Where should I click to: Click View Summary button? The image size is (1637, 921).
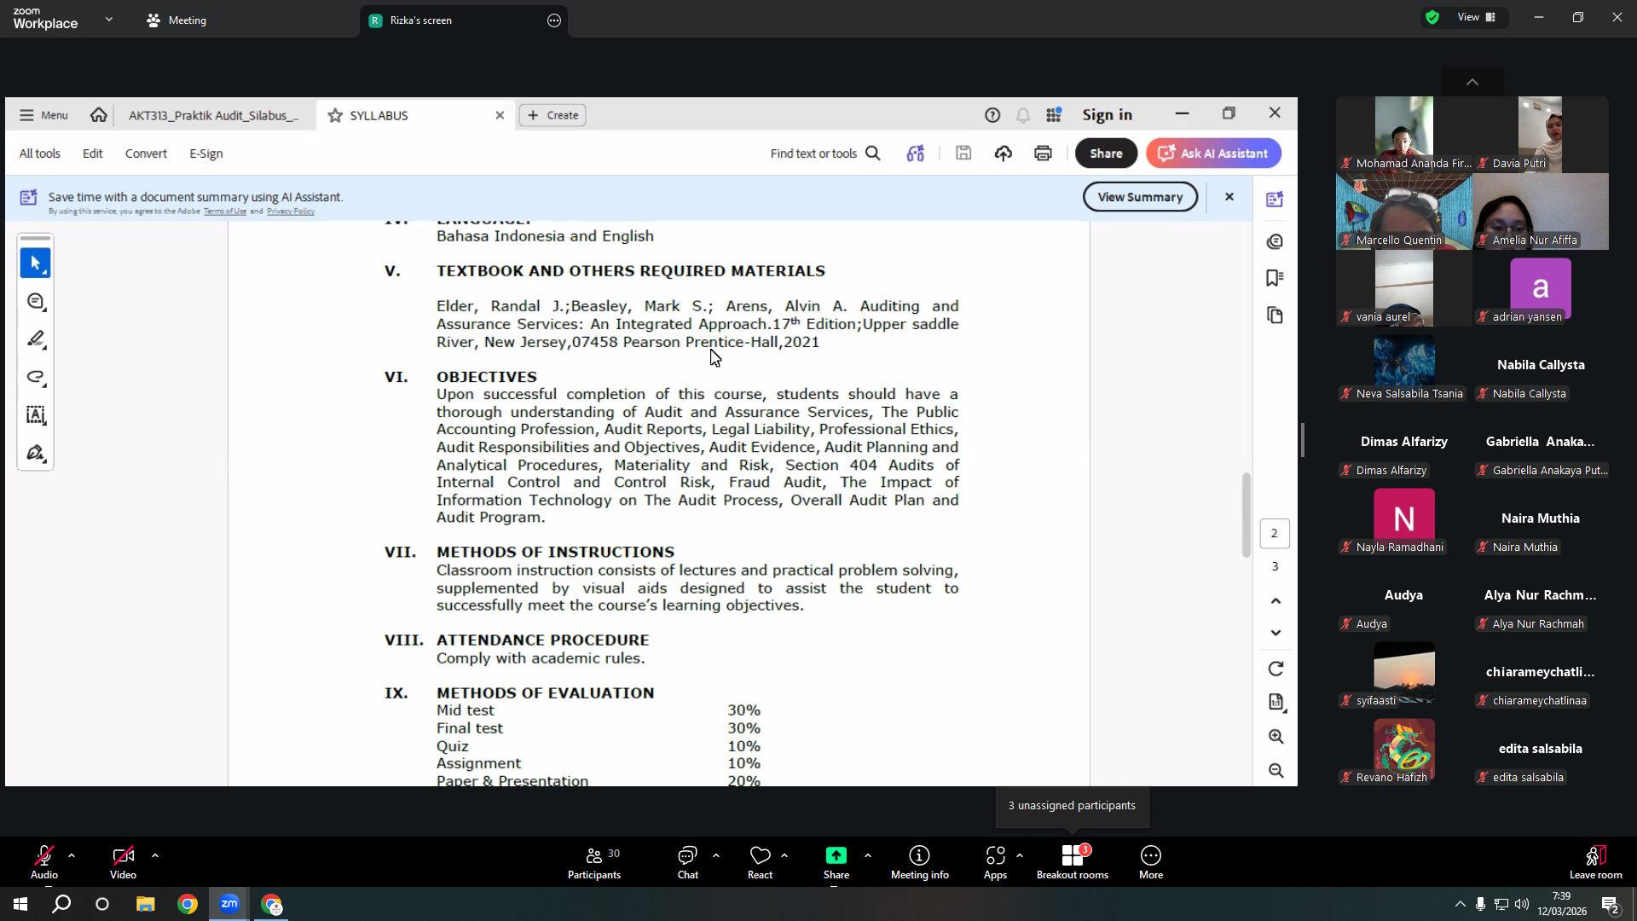pos(1140,197)
